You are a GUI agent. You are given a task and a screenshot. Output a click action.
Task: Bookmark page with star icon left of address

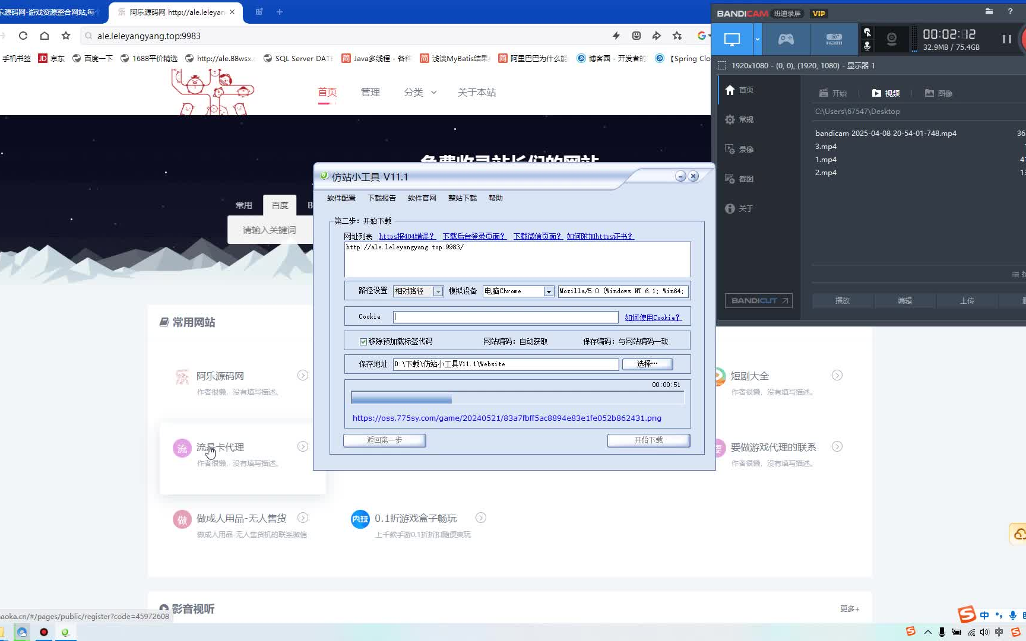pos(66,36)
